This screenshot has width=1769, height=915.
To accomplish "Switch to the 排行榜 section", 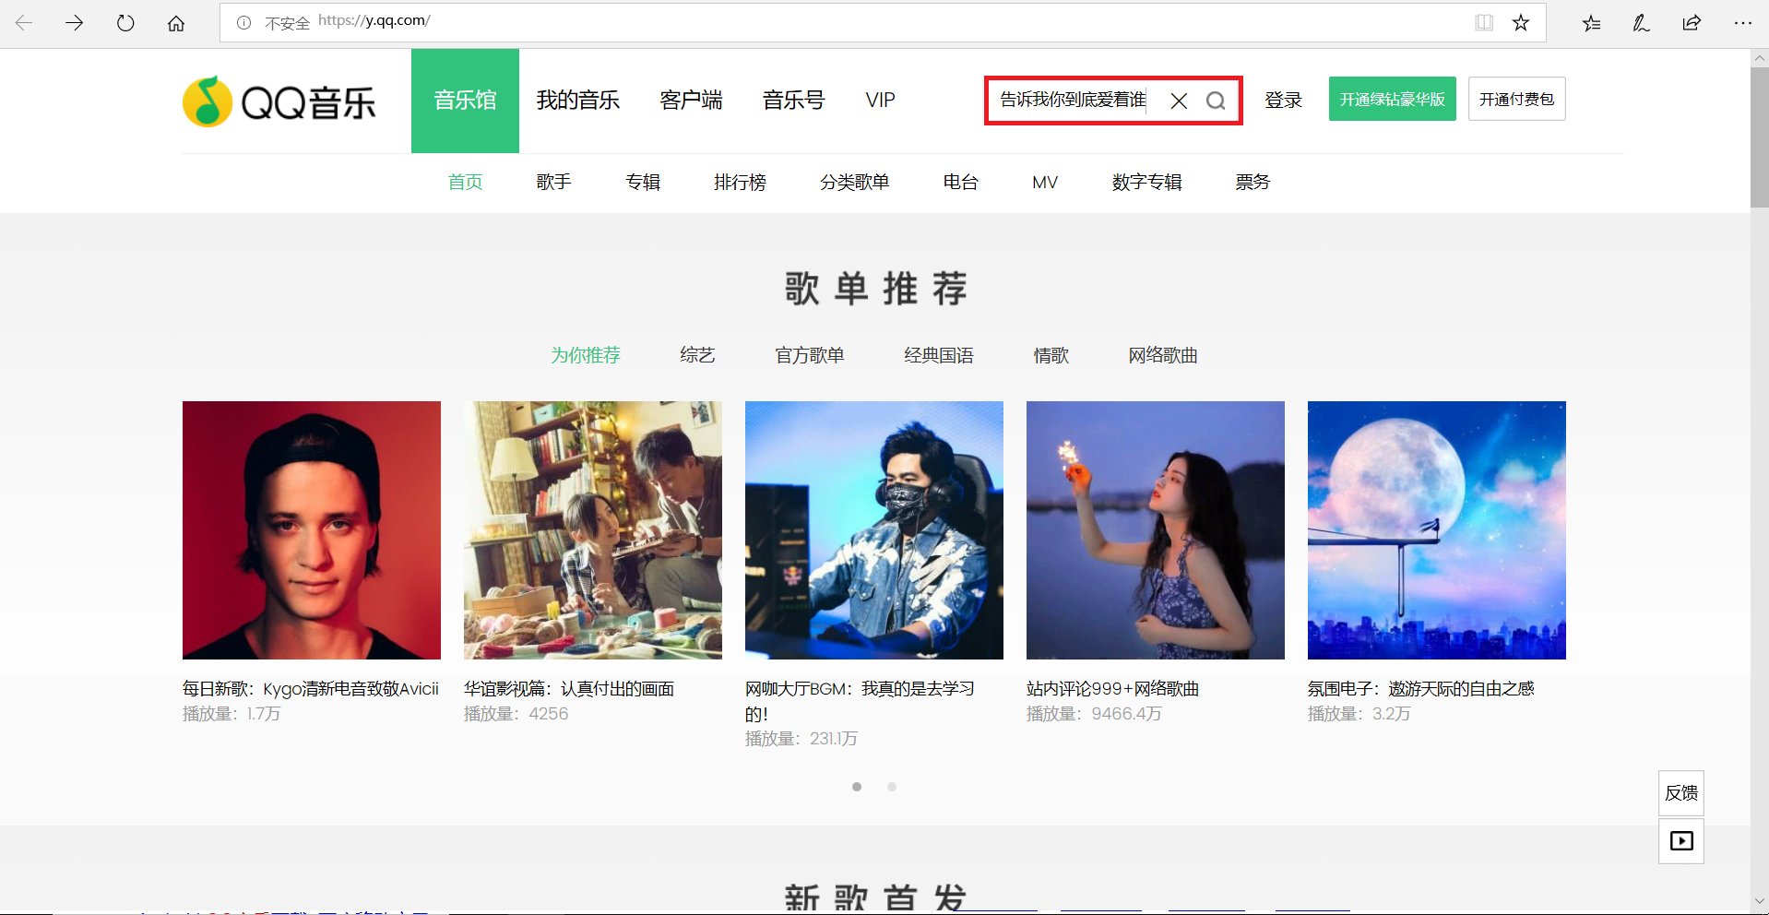I will [x=740, y=182].
